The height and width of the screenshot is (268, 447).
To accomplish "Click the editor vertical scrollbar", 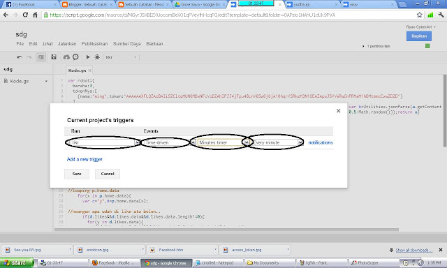I will coord(445,111).
